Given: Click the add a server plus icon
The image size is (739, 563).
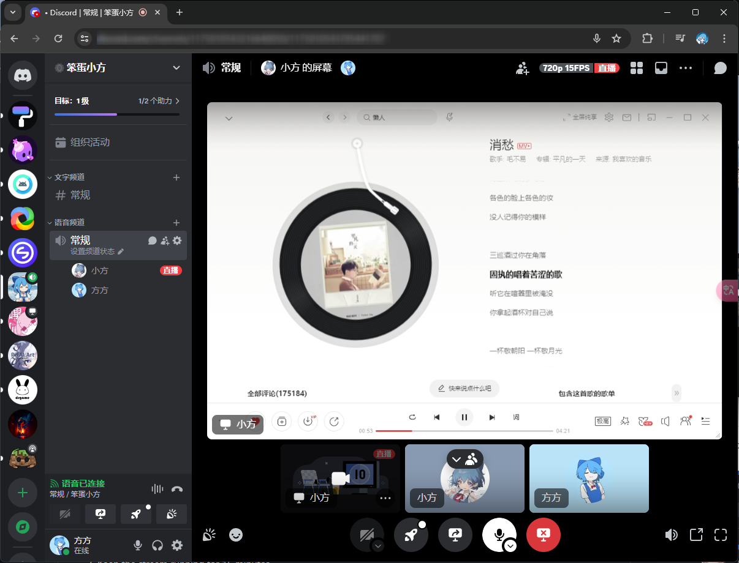Looking at the screenshot, I should 23,493.
